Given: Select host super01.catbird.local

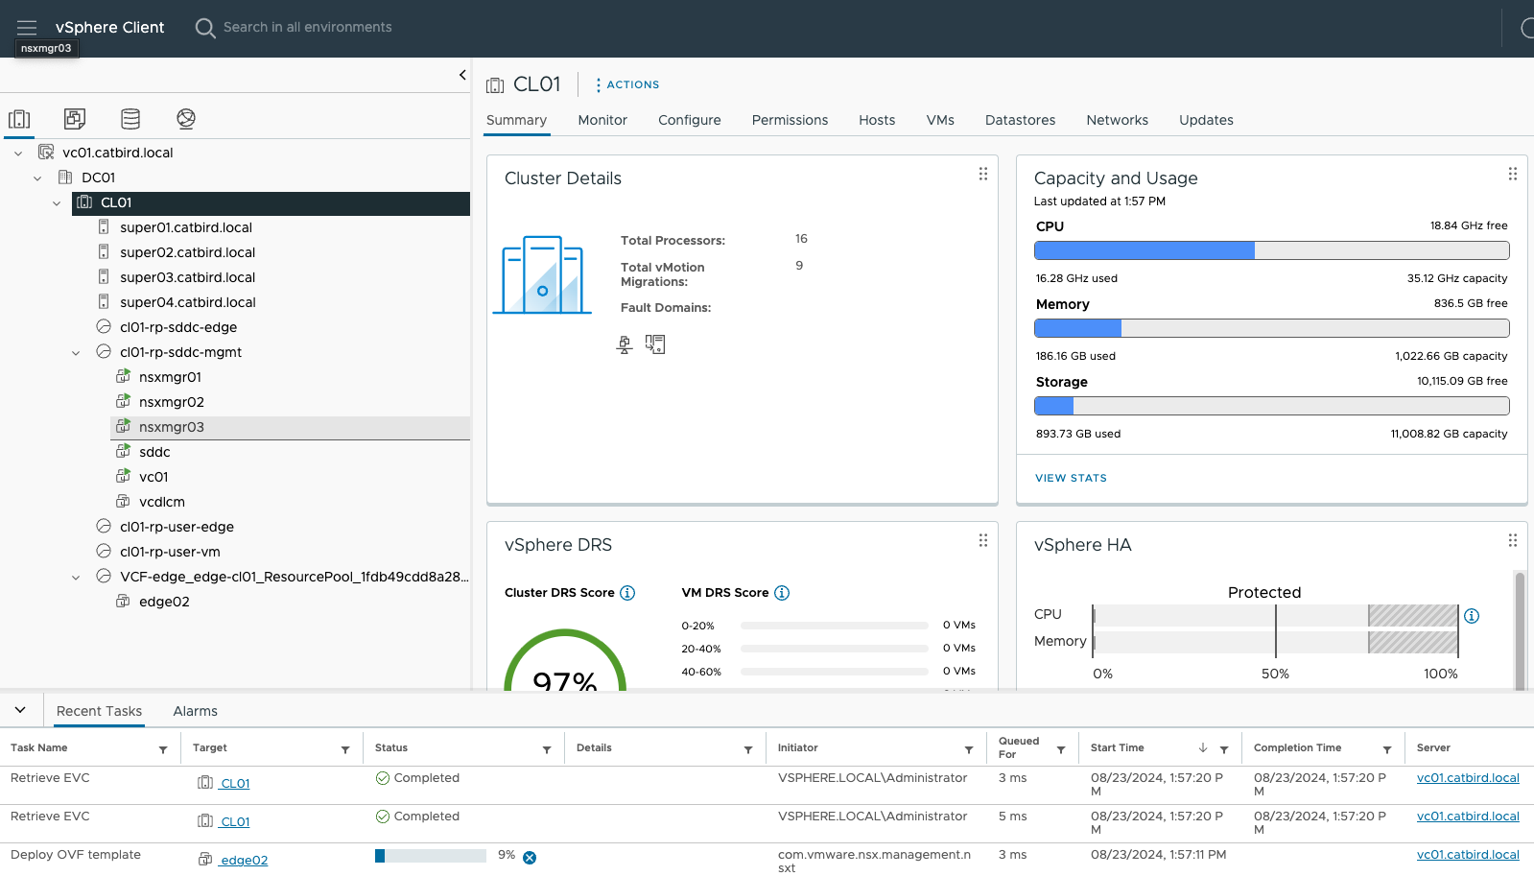Looking at the screenshot, I should click(186, 227).
